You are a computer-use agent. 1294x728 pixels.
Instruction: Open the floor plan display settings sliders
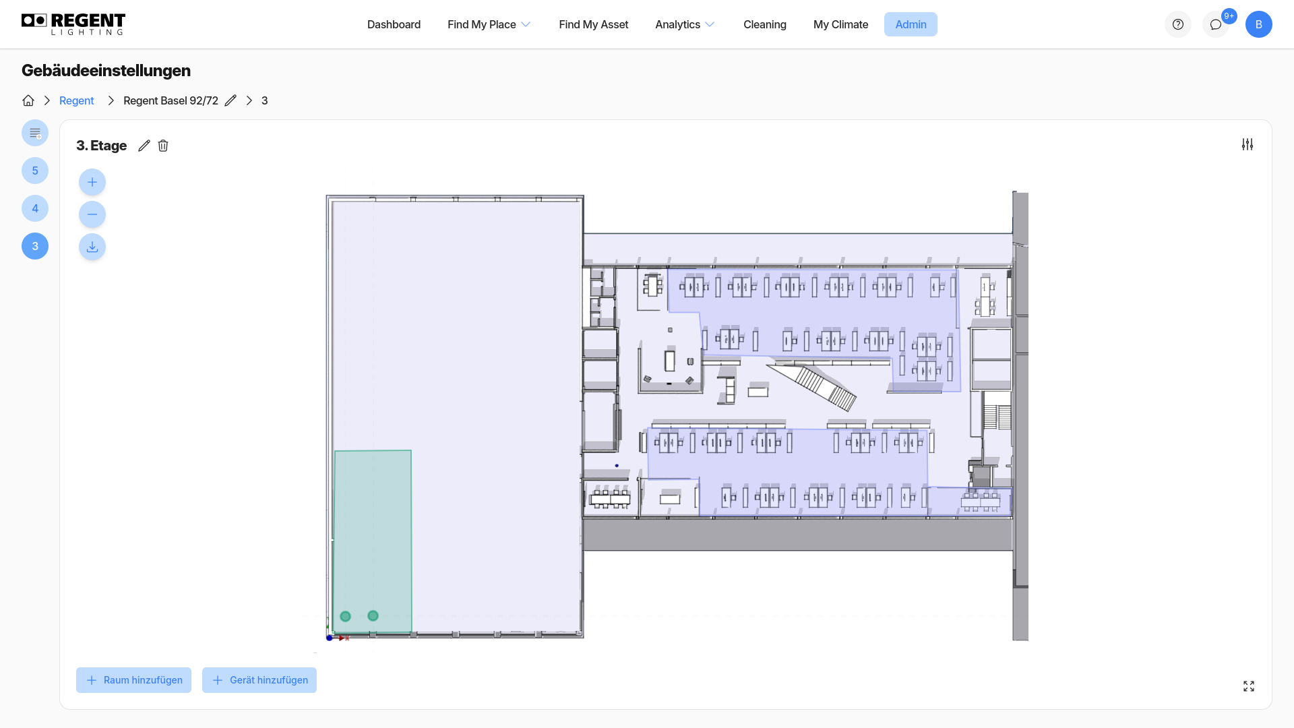coord(1247,144)
